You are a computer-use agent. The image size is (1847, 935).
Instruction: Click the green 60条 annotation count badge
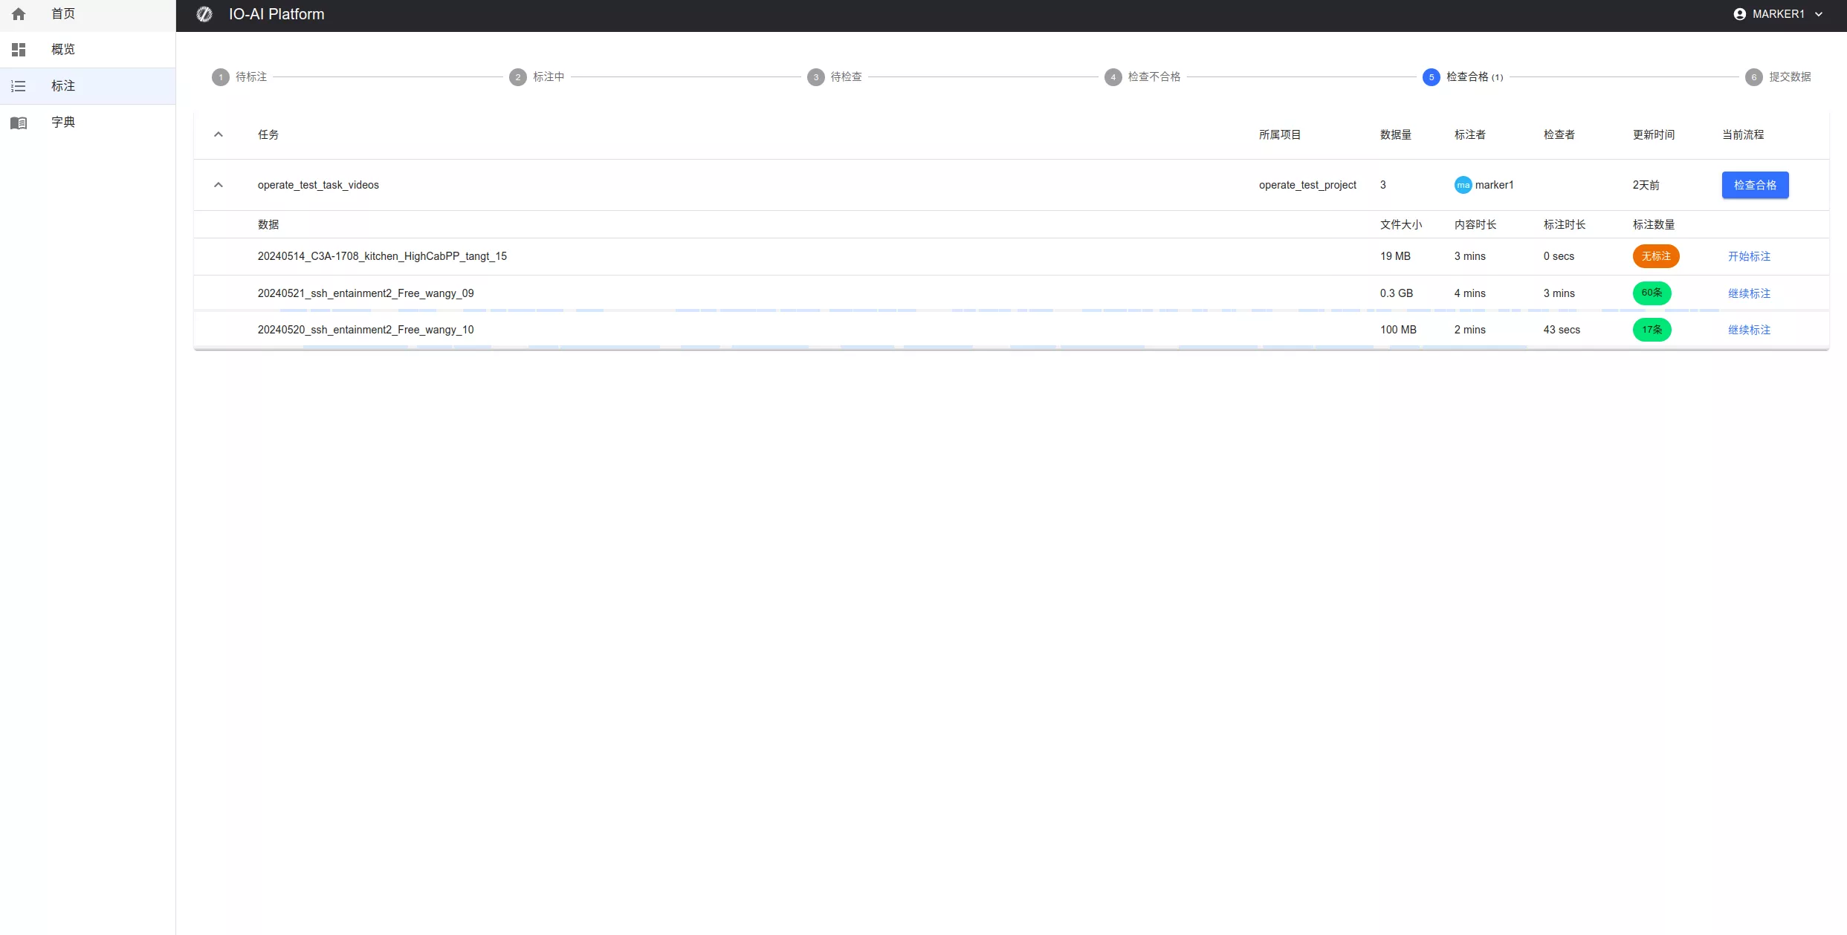click(1652, 293)
